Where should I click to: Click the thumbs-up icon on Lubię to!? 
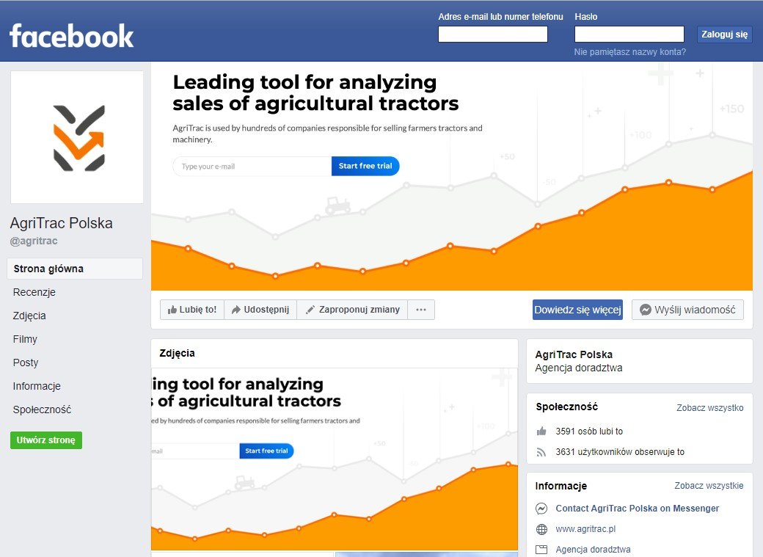172,310
